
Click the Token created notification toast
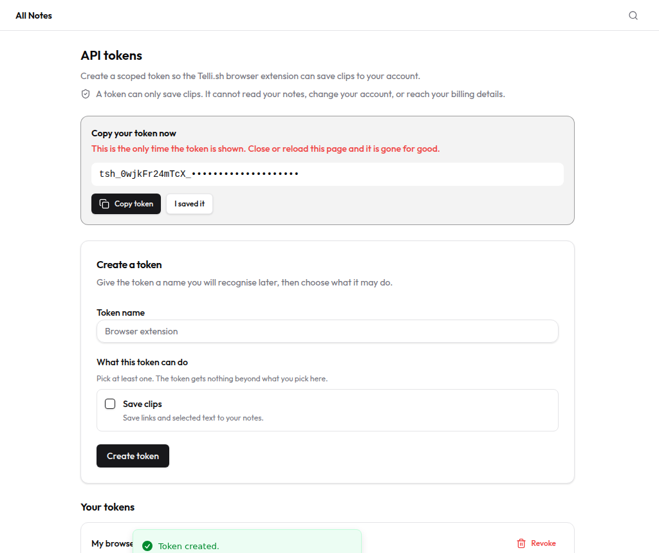247,541
